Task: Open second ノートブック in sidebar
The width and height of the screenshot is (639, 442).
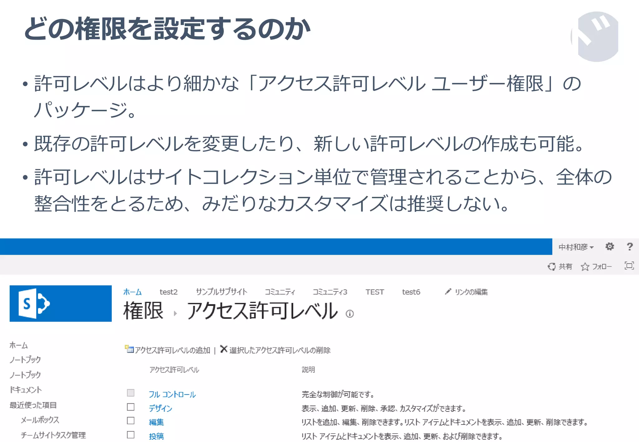Action: pos(25,375)
